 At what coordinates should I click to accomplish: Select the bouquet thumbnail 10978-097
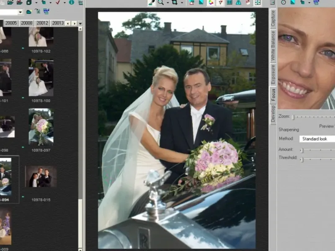click(x=41, y=127)
